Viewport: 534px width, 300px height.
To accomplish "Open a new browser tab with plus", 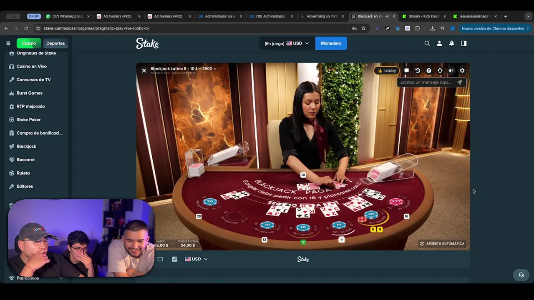I will click(506, 16).
